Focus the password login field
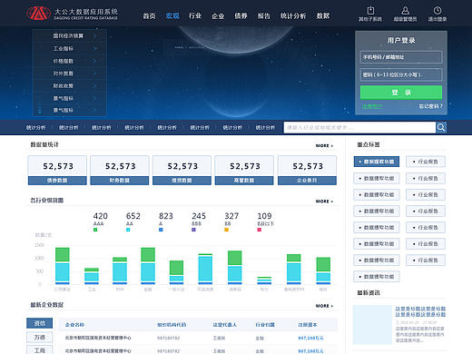This screenshot has width=472, height=354. click(401, 74)
